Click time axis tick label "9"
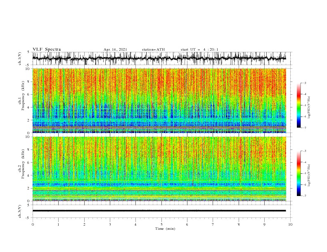This screenshot has height=252, width=327. click(x=264, y=224)
